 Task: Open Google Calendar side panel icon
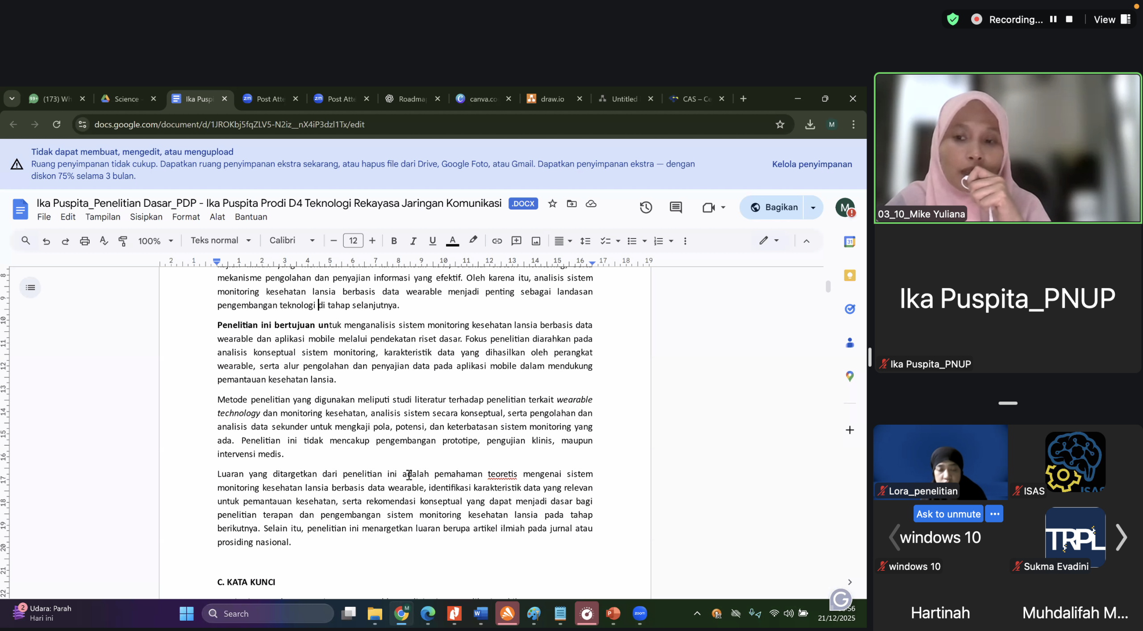point(849,242)
